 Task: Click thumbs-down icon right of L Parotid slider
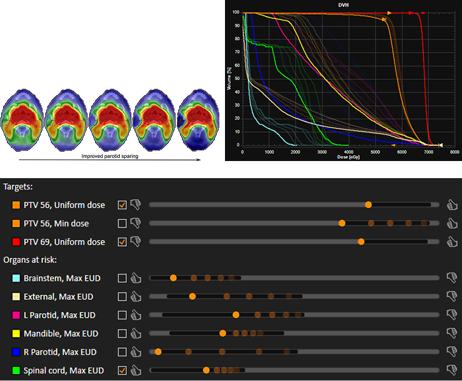point(452,314)
